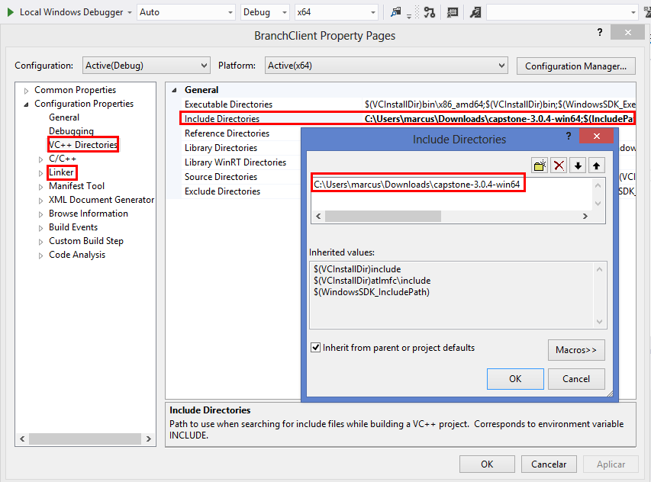This screenshot has height=482, width=651.
Task: Click the empty toolbar search combo box
Action: pyautogui.click(x=562, y=12)
